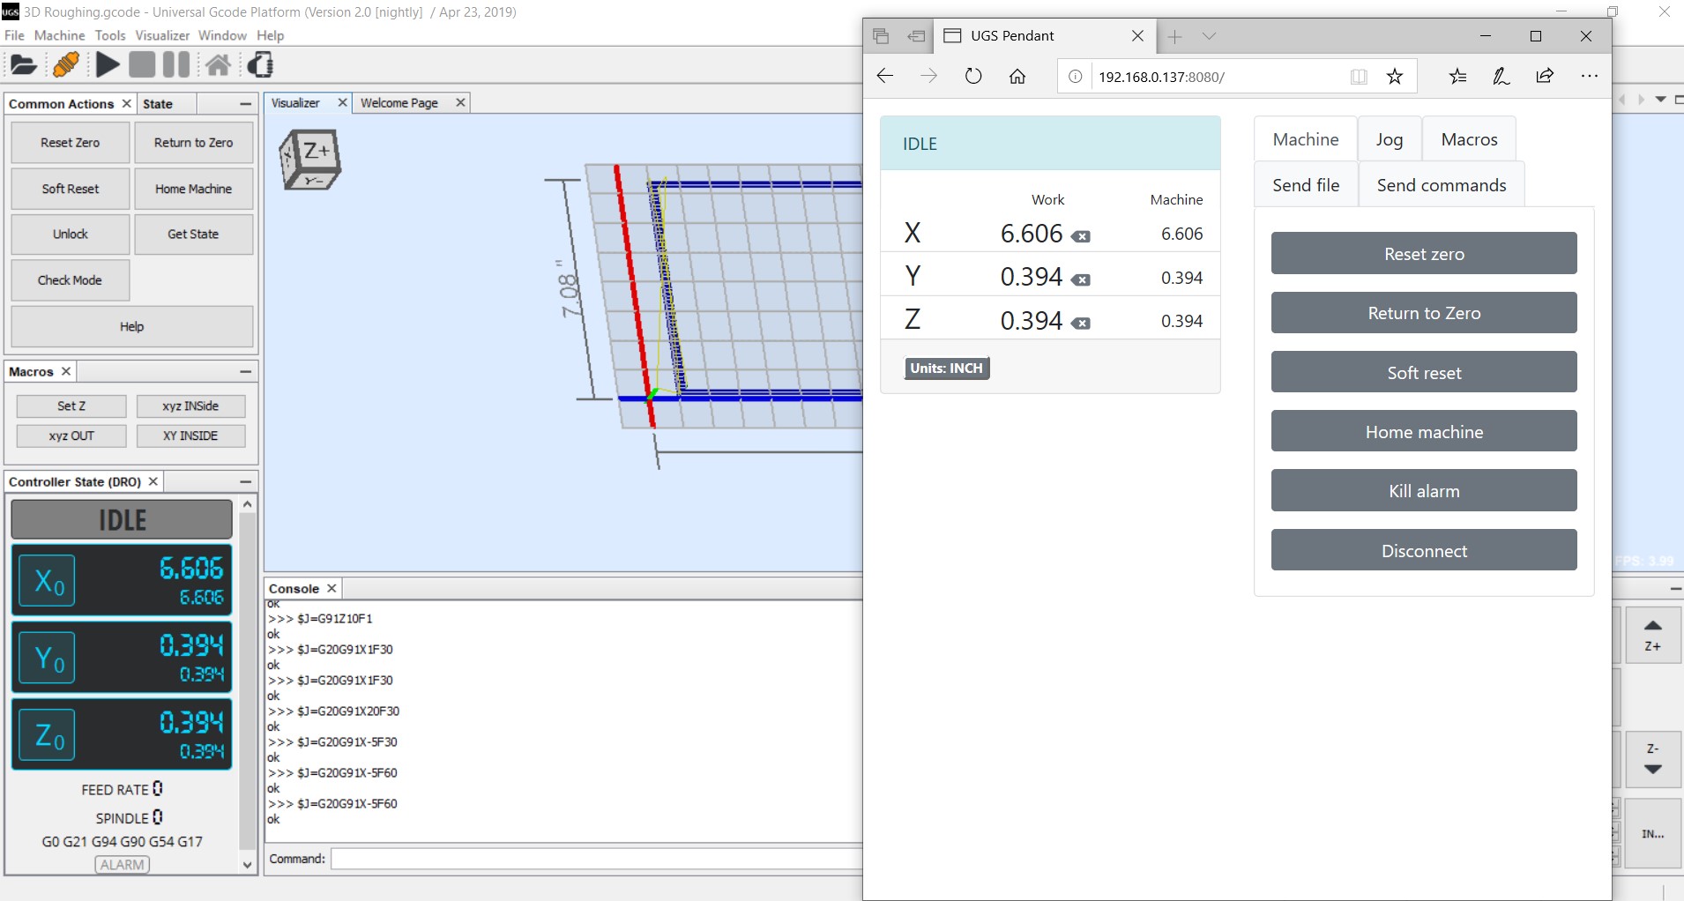This screenshot has height=901, width=1684.
Task: Close the Macros panel tab
Action: click(66, 371)
